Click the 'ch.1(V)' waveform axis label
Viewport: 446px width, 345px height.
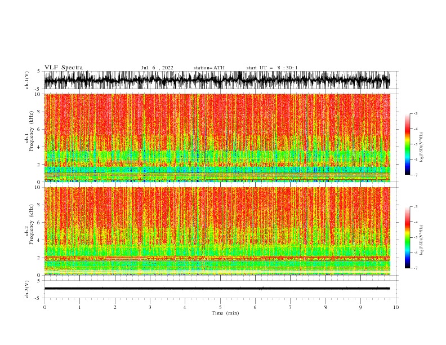[27, 80]
